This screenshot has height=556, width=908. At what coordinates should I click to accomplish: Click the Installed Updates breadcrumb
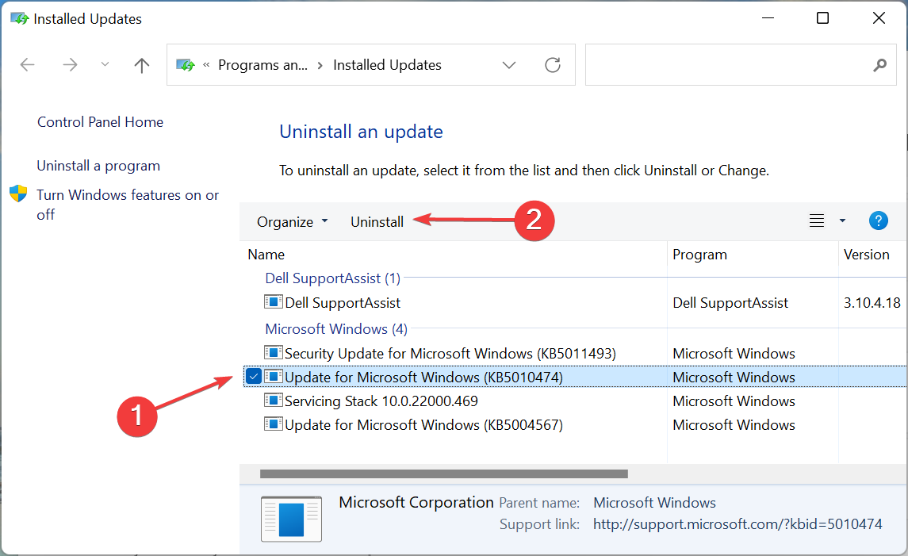point(388,65)
